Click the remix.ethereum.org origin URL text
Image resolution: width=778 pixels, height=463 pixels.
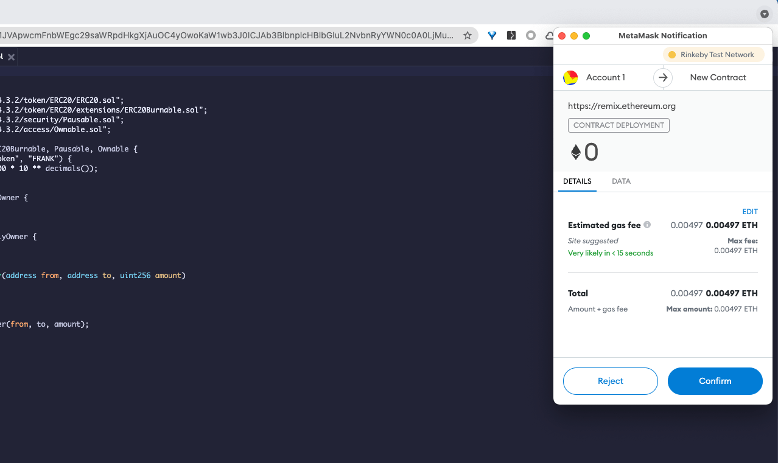(x=622, y=106)
